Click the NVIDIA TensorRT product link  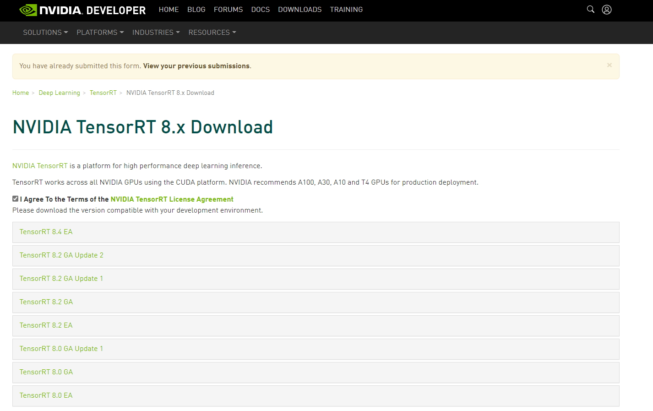[x=39, y=165]
